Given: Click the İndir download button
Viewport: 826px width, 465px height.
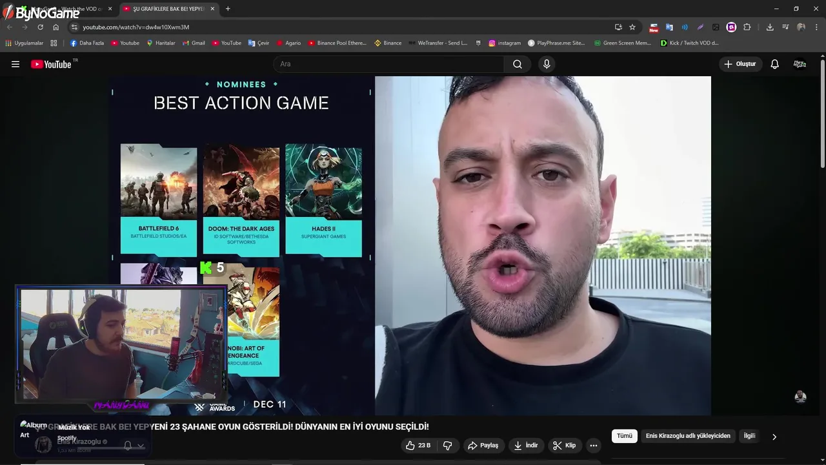Looking at the screenshot, I should coord(525,446).
